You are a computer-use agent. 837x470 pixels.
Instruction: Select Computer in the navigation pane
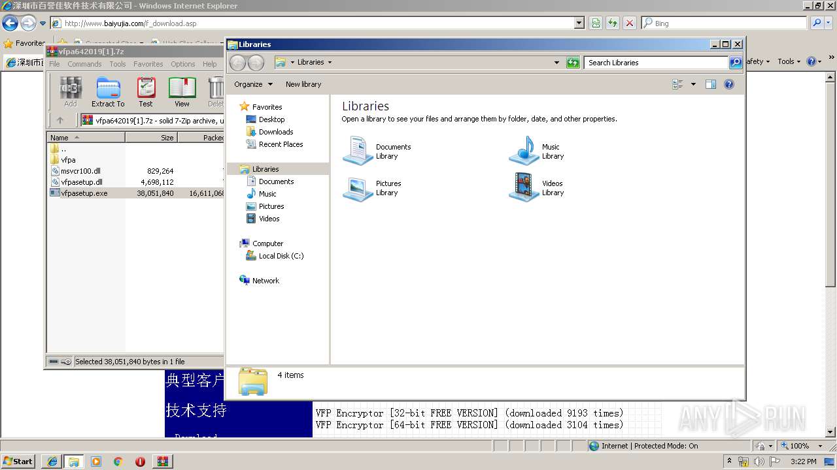click(267, 243)
